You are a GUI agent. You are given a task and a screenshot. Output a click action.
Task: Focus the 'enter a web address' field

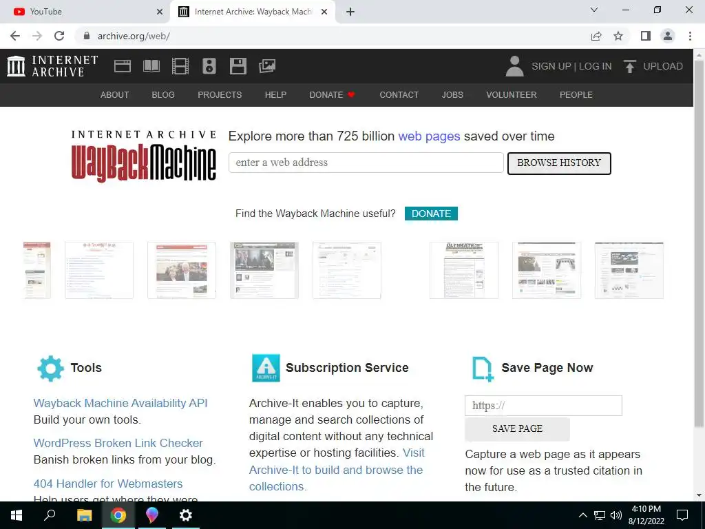366,163
